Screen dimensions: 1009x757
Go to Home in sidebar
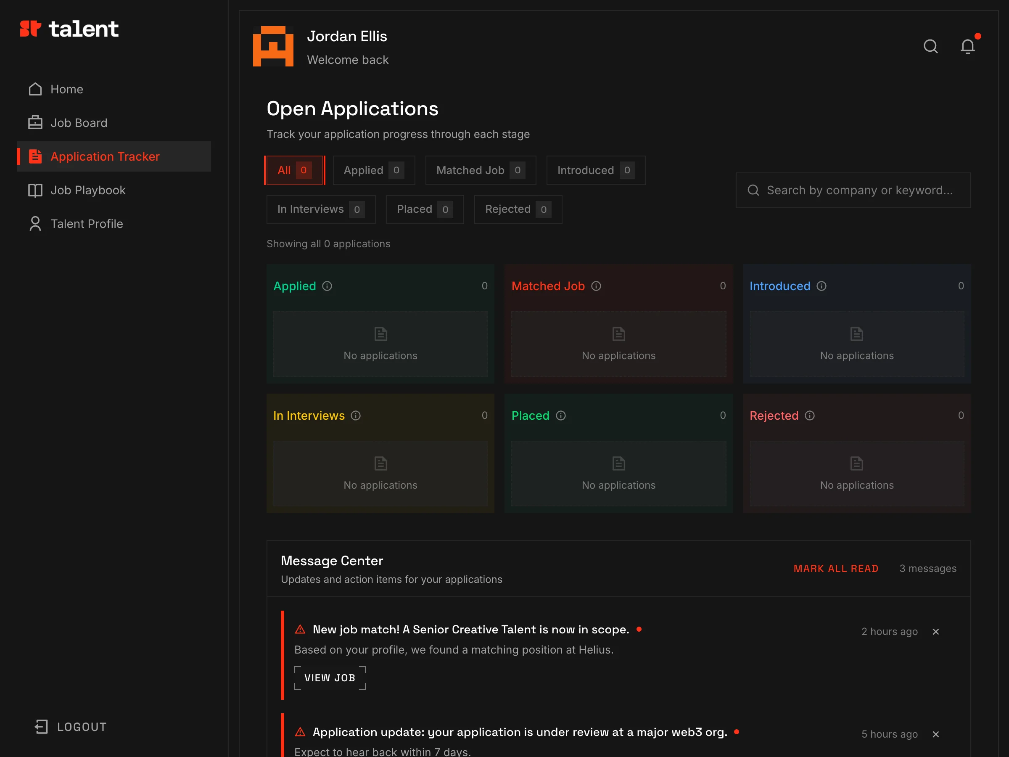pyautogui.click(x=114, y=90)
